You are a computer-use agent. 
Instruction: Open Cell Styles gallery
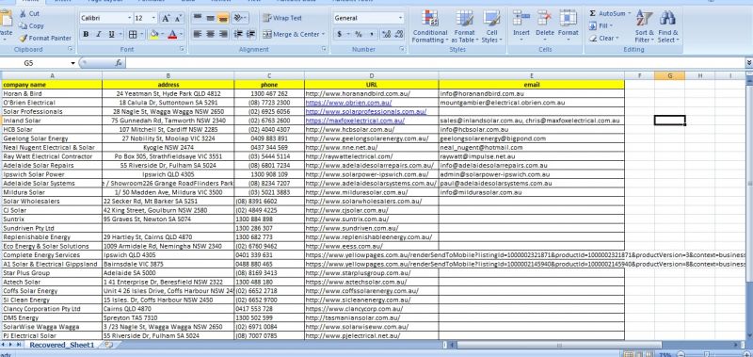490,26
